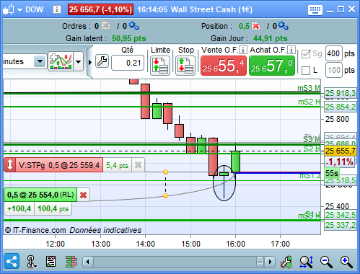Edit the Qté quantity field 0.21

tap(128, 63)
